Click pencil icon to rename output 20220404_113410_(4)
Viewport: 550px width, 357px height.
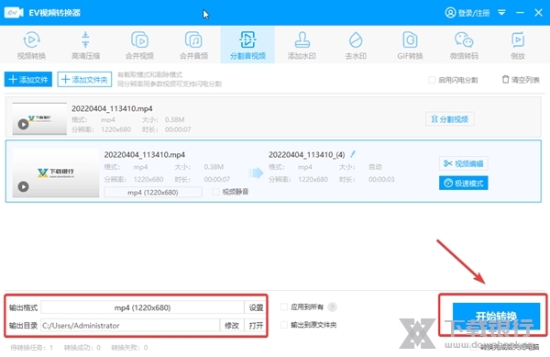point(353,154)
